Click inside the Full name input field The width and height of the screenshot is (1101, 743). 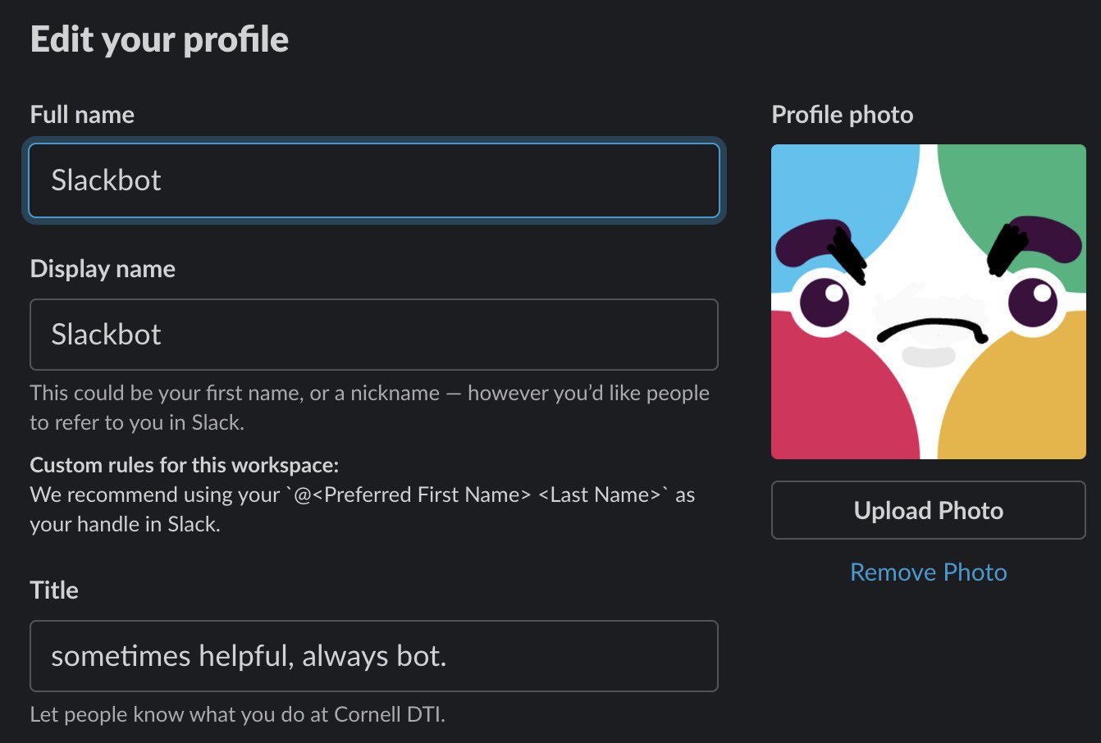tap(373, 180)
